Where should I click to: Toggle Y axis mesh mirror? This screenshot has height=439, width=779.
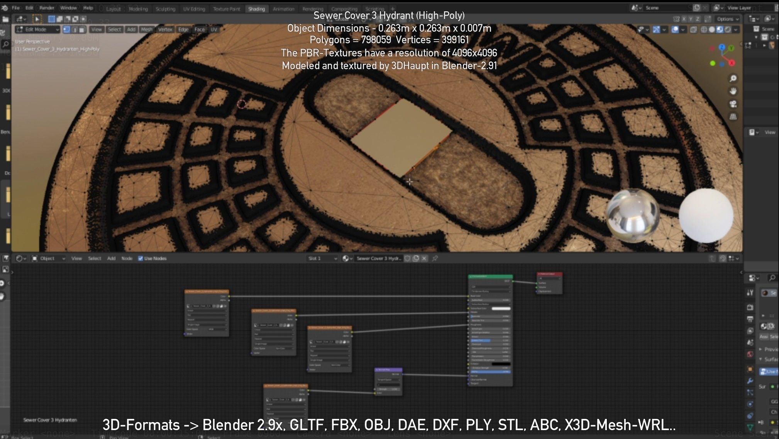click(691, 19)
